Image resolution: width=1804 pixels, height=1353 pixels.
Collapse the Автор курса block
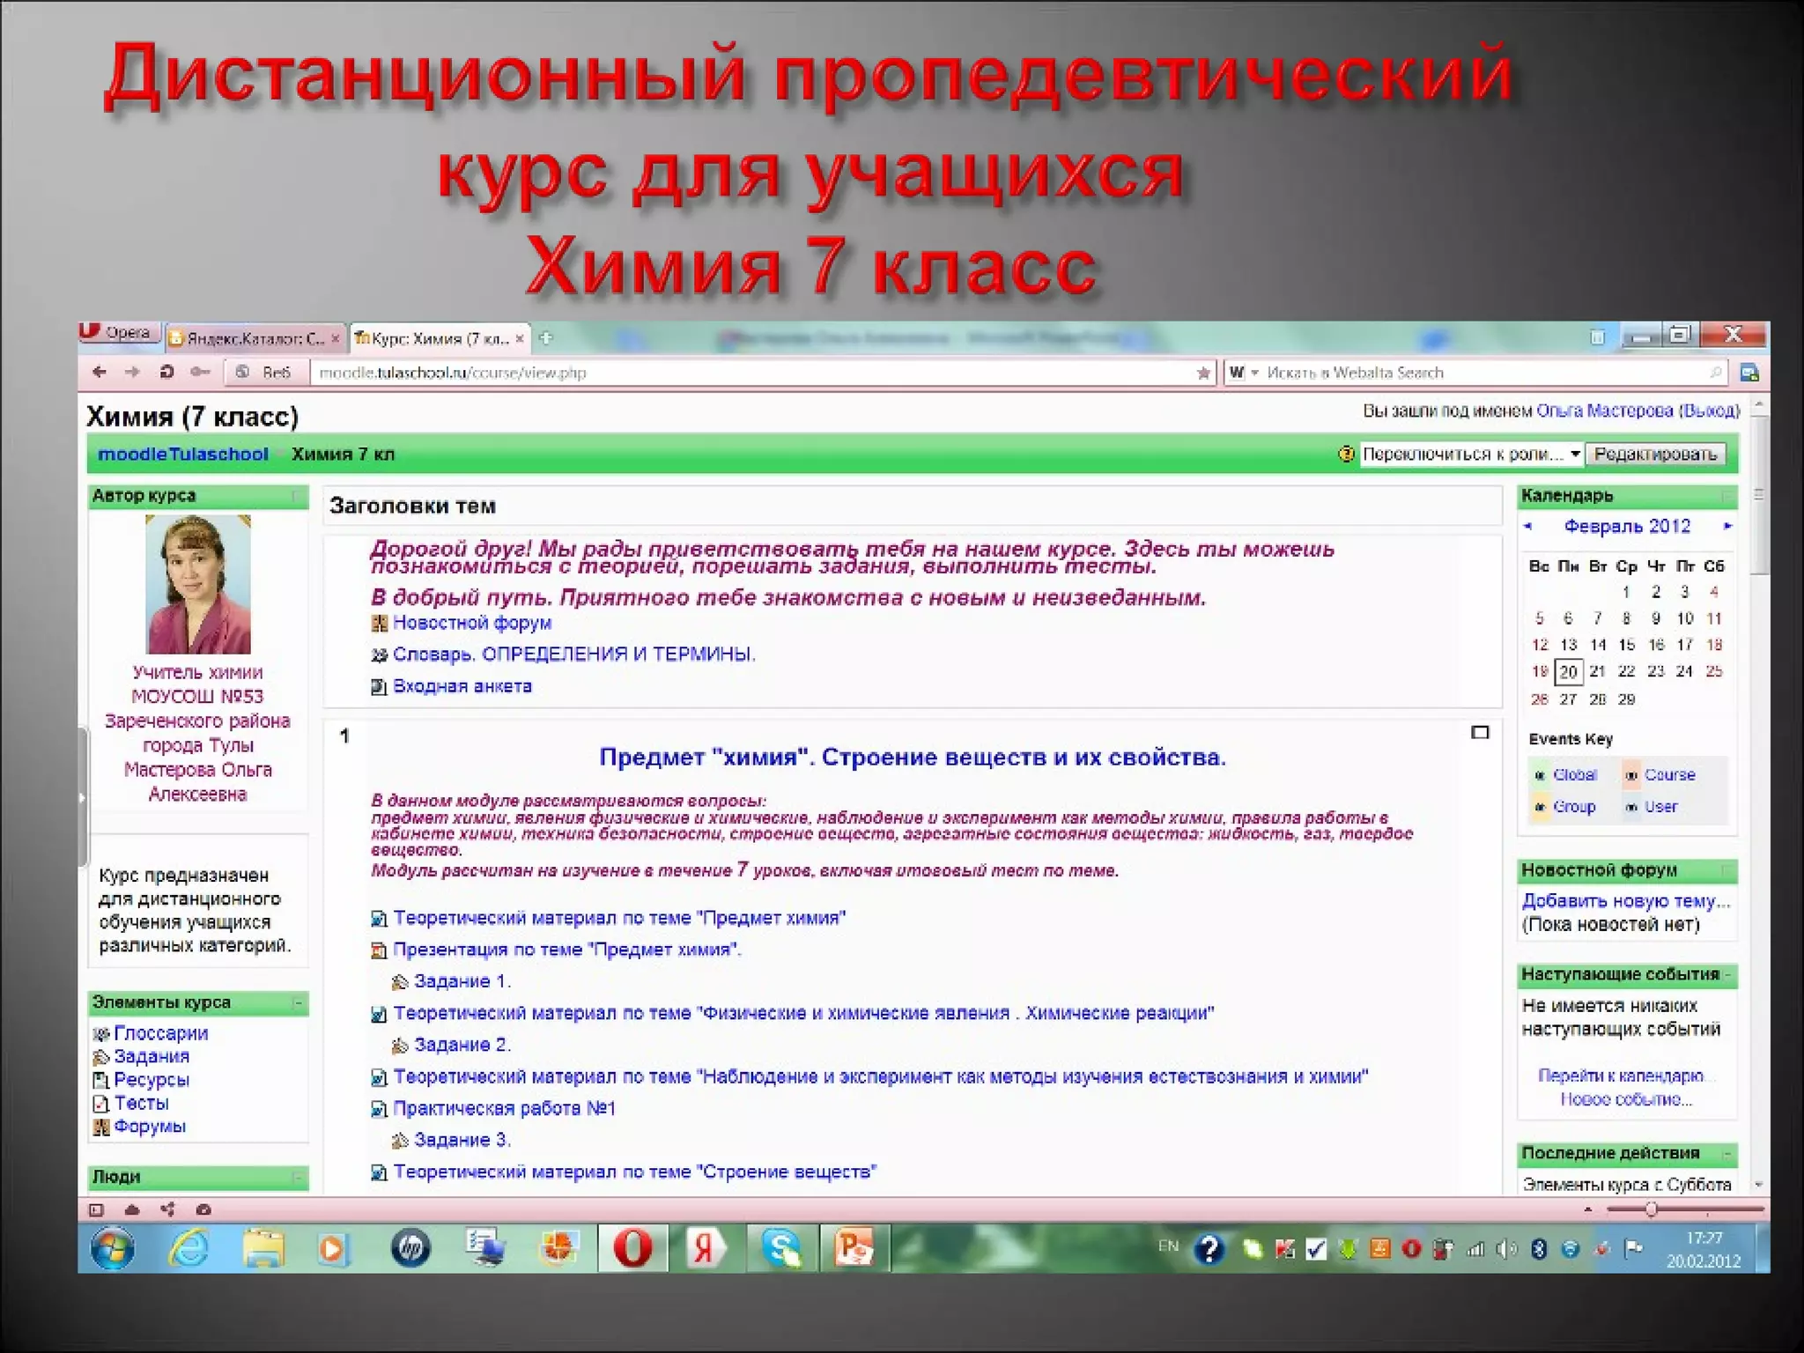pyautogui.click(x=298, y=497)
